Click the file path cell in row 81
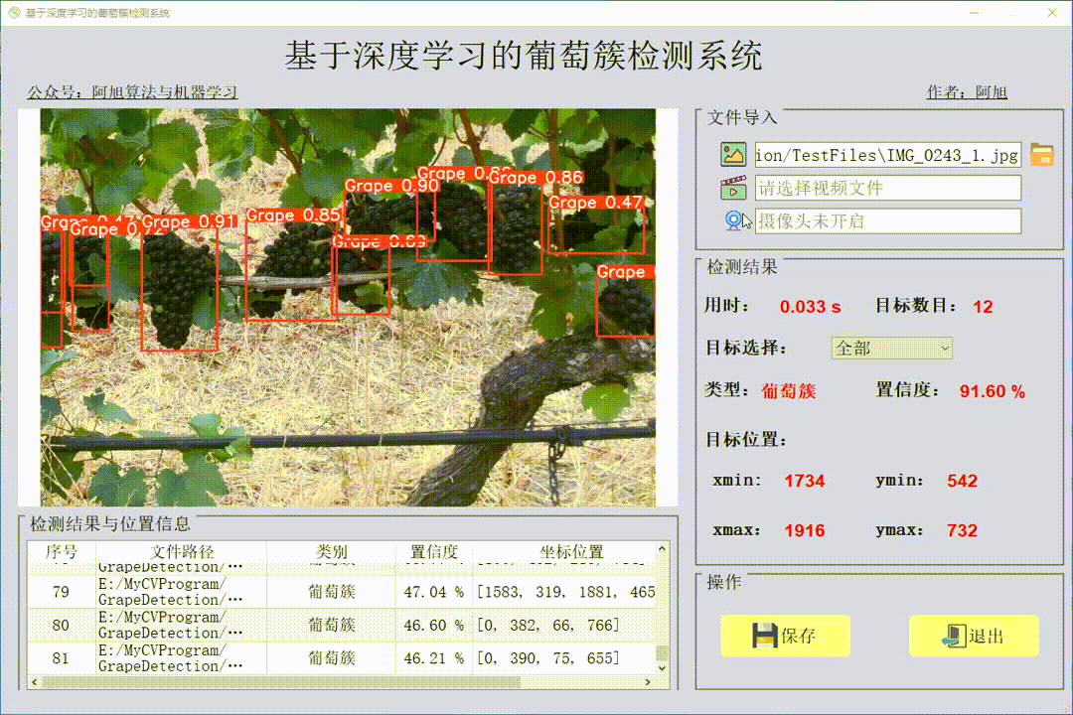The height and width of the screenshot is (715, 1073). (x=182, y=658)
